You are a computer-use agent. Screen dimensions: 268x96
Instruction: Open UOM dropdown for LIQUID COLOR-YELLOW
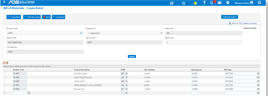(124, 77)
